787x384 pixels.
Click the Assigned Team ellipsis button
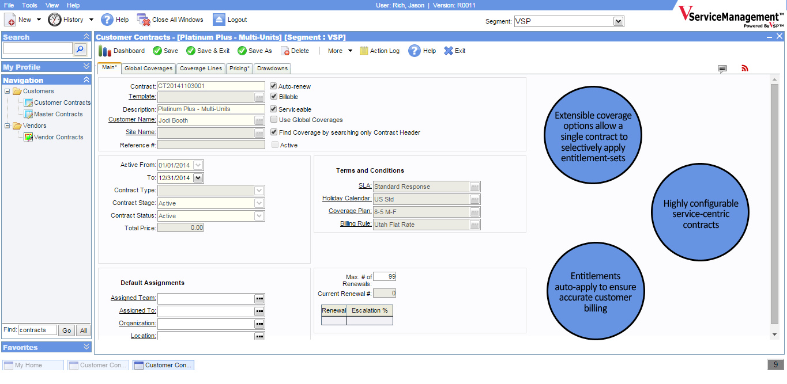tap(259, 298)
